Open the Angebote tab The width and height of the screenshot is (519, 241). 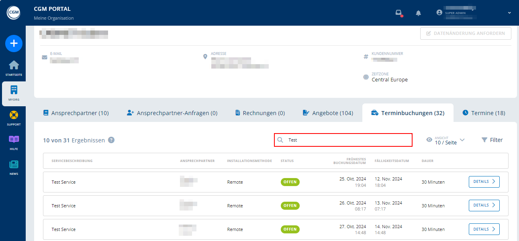point(328,113)
